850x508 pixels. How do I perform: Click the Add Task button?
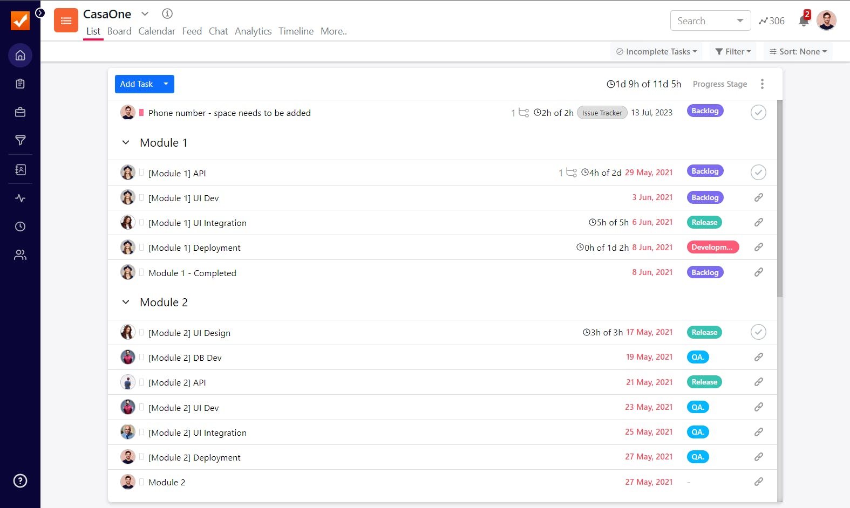(x=137, y=84)
